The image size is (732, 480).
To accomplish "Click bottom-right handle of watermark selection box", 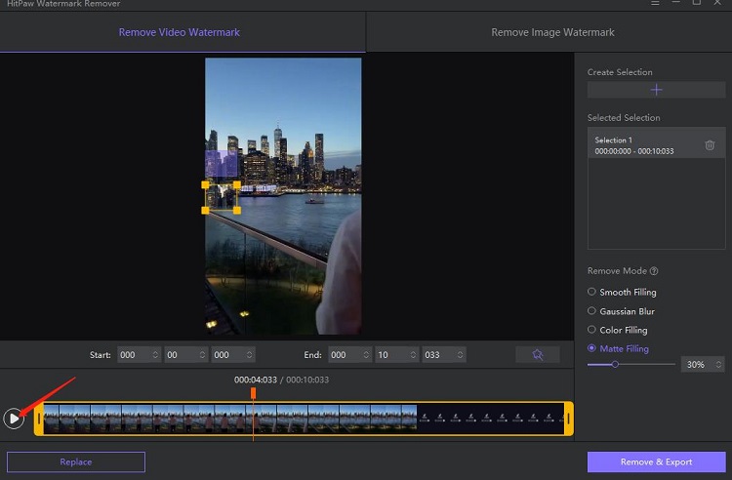I will pyautogui.click(x=237, y=211).
